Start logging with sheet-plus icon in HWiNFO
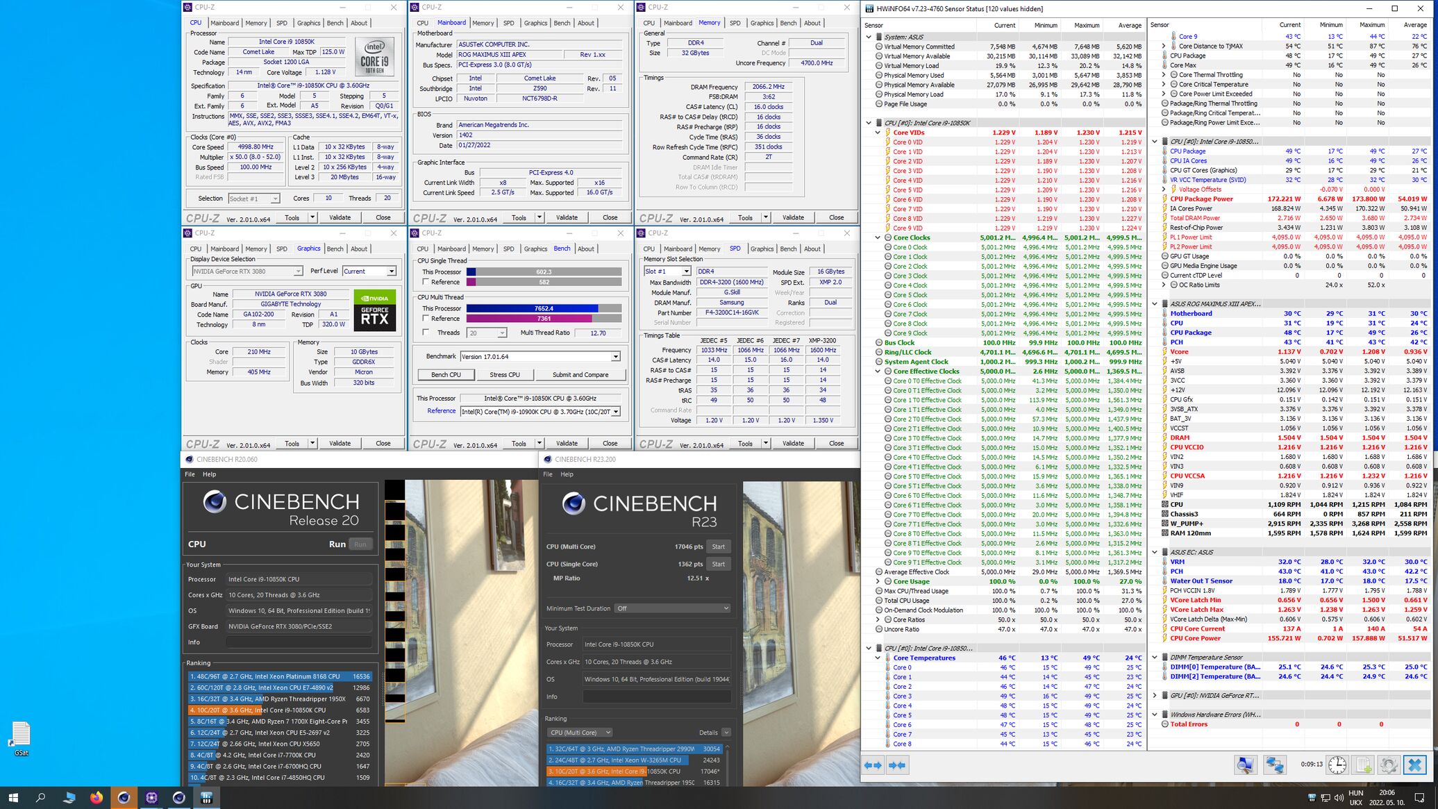1438x809 pixels. point(1363,765)
